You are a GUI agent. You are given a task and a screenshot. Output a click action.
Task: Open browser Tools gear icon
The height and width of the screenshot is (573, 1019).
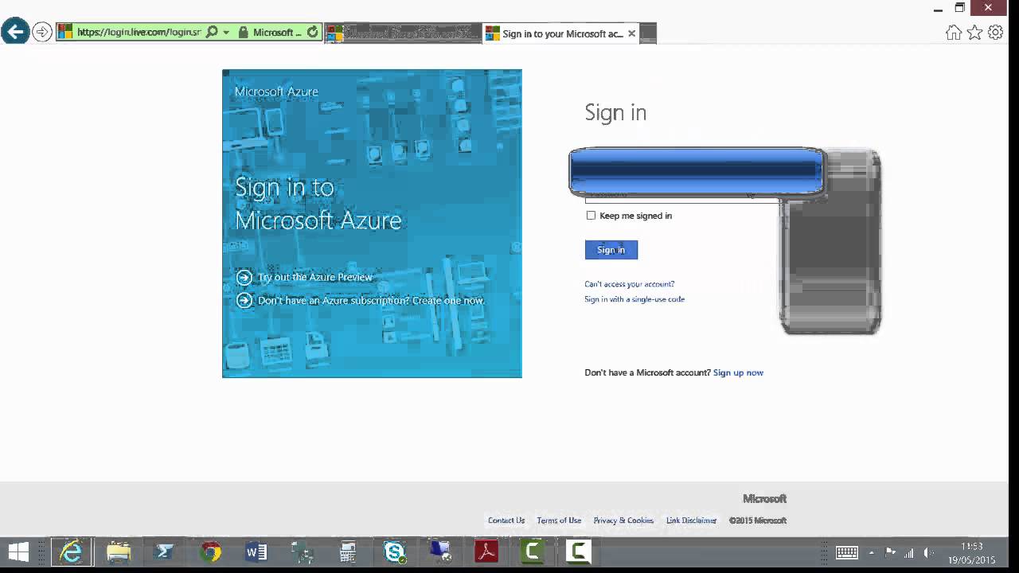[x=995, y=33]
